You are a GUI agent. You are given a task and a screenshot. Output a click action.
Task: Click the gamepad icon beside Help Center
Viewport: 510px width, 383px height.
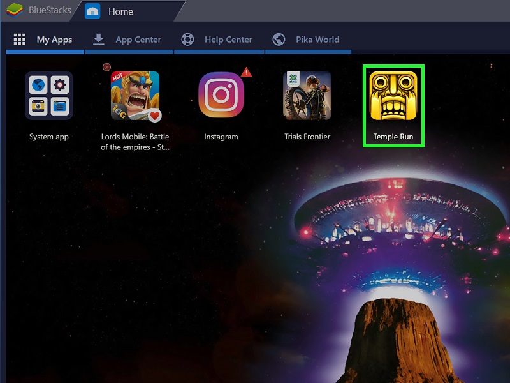[x=187, y=39]
